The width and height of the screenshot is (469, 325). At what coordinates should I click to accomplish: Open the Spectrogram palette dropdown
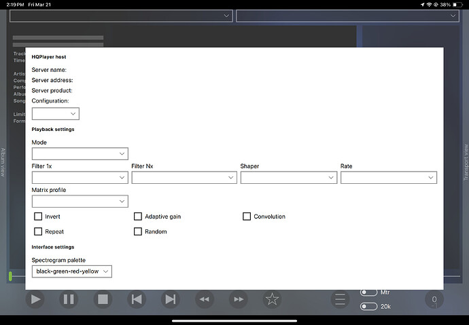71,271
